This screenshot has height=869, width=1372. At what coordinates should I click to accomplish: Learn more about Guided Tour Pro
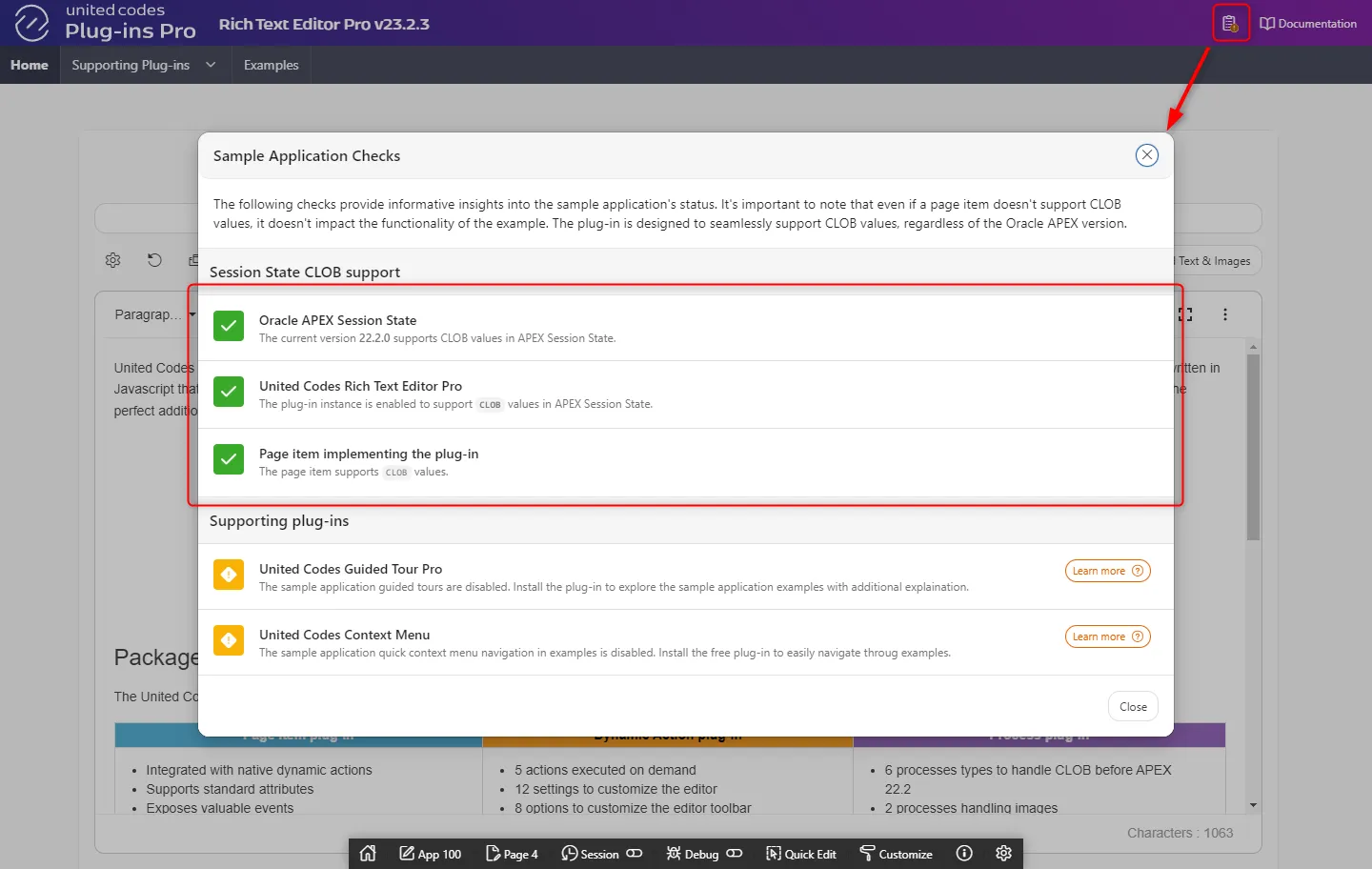tap(1107, 571)
